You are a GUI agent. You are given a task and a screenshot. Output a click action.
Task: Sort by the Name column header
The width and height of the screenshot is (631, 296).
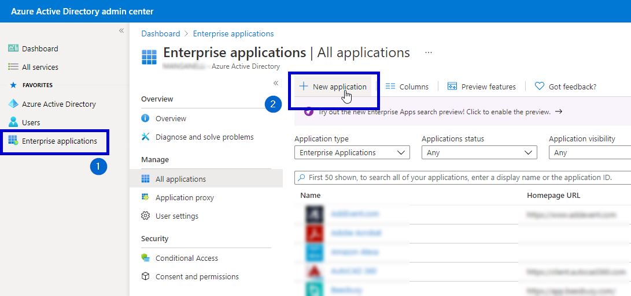(x=310, y=196)
